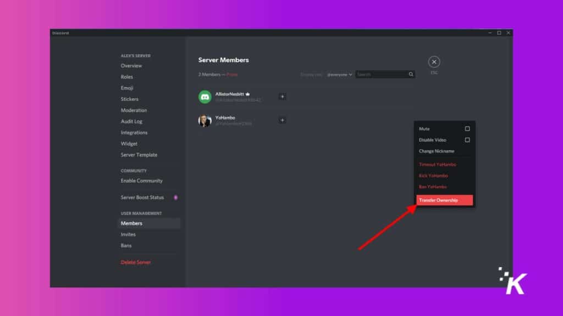Toggle the Mute checkbox in context menu
The image size is (563, 316).
click(467, 128)
